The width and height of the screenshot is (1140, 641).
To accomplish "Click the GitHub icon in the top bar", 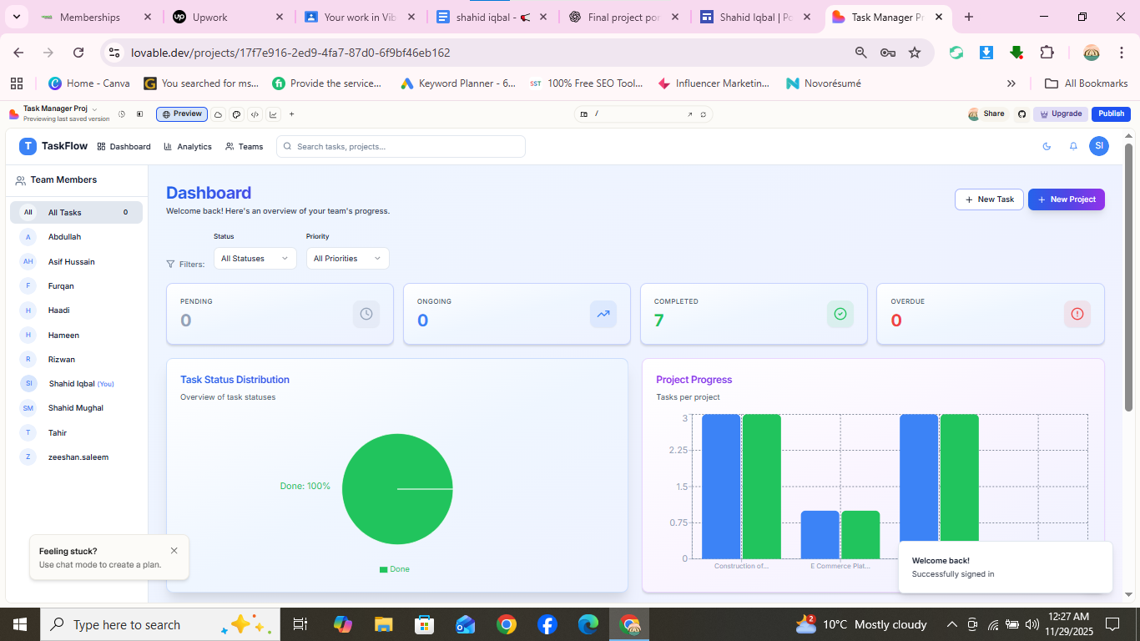I will 1021,114.
